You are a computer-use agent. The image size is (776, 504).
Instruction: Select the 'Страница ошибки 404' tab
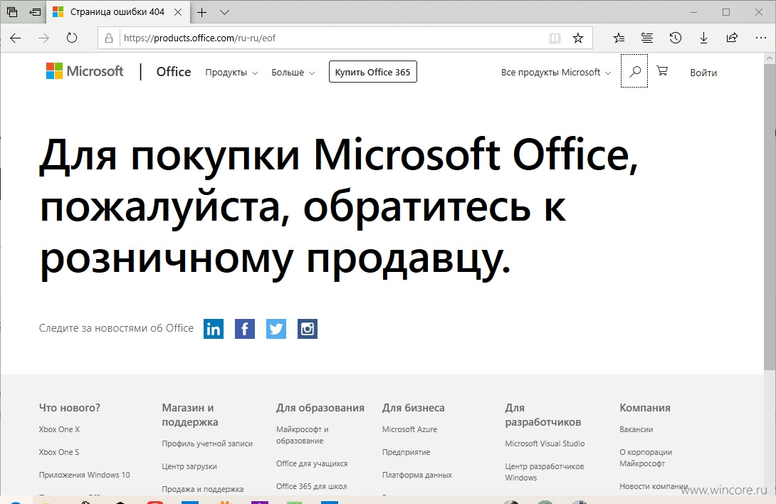[x=117, y=12]
